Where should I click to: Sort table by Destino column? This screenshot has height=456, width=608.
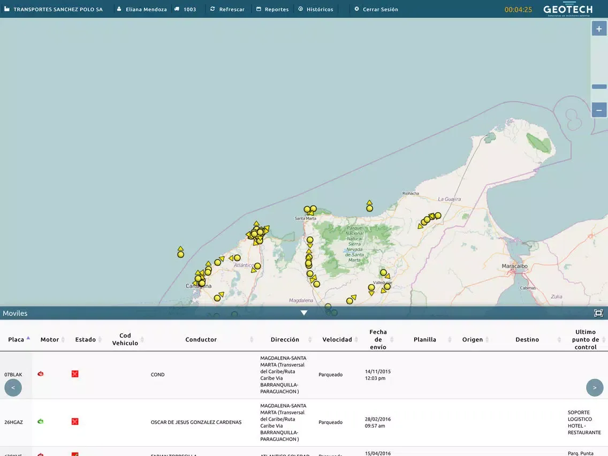point(527,339)
